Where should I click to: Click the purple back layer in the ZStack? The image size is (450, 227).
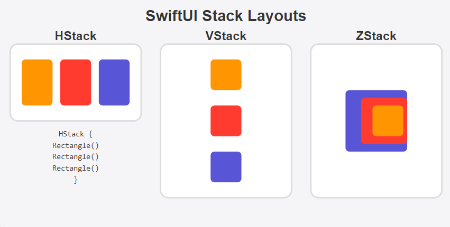[353, 121]
